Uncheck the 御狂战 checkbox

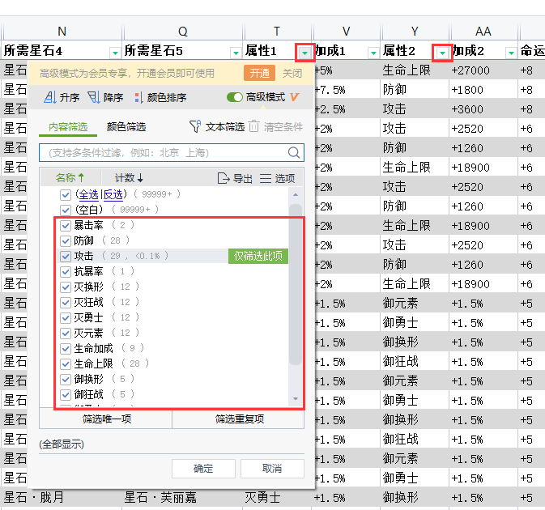click(66, 395)
